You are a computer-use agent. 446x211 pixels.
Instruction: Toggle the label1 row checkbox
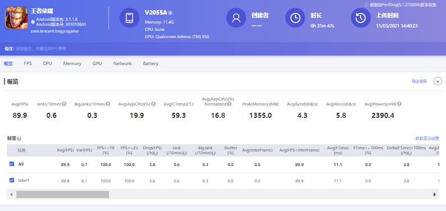tap(12, 180)
